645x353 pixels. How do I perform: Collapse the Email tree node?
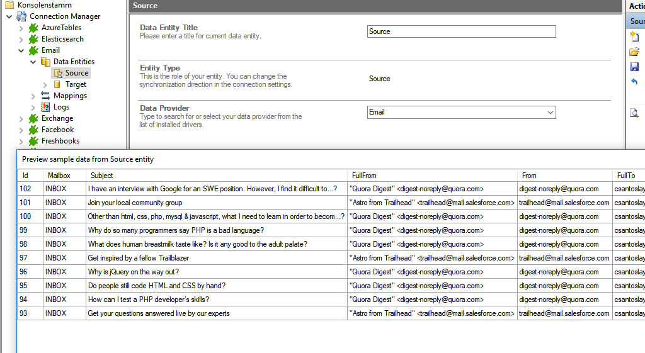click(x=21, y=50)
